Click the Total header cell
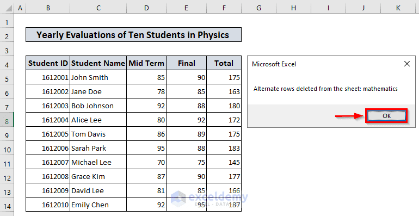 224,63
